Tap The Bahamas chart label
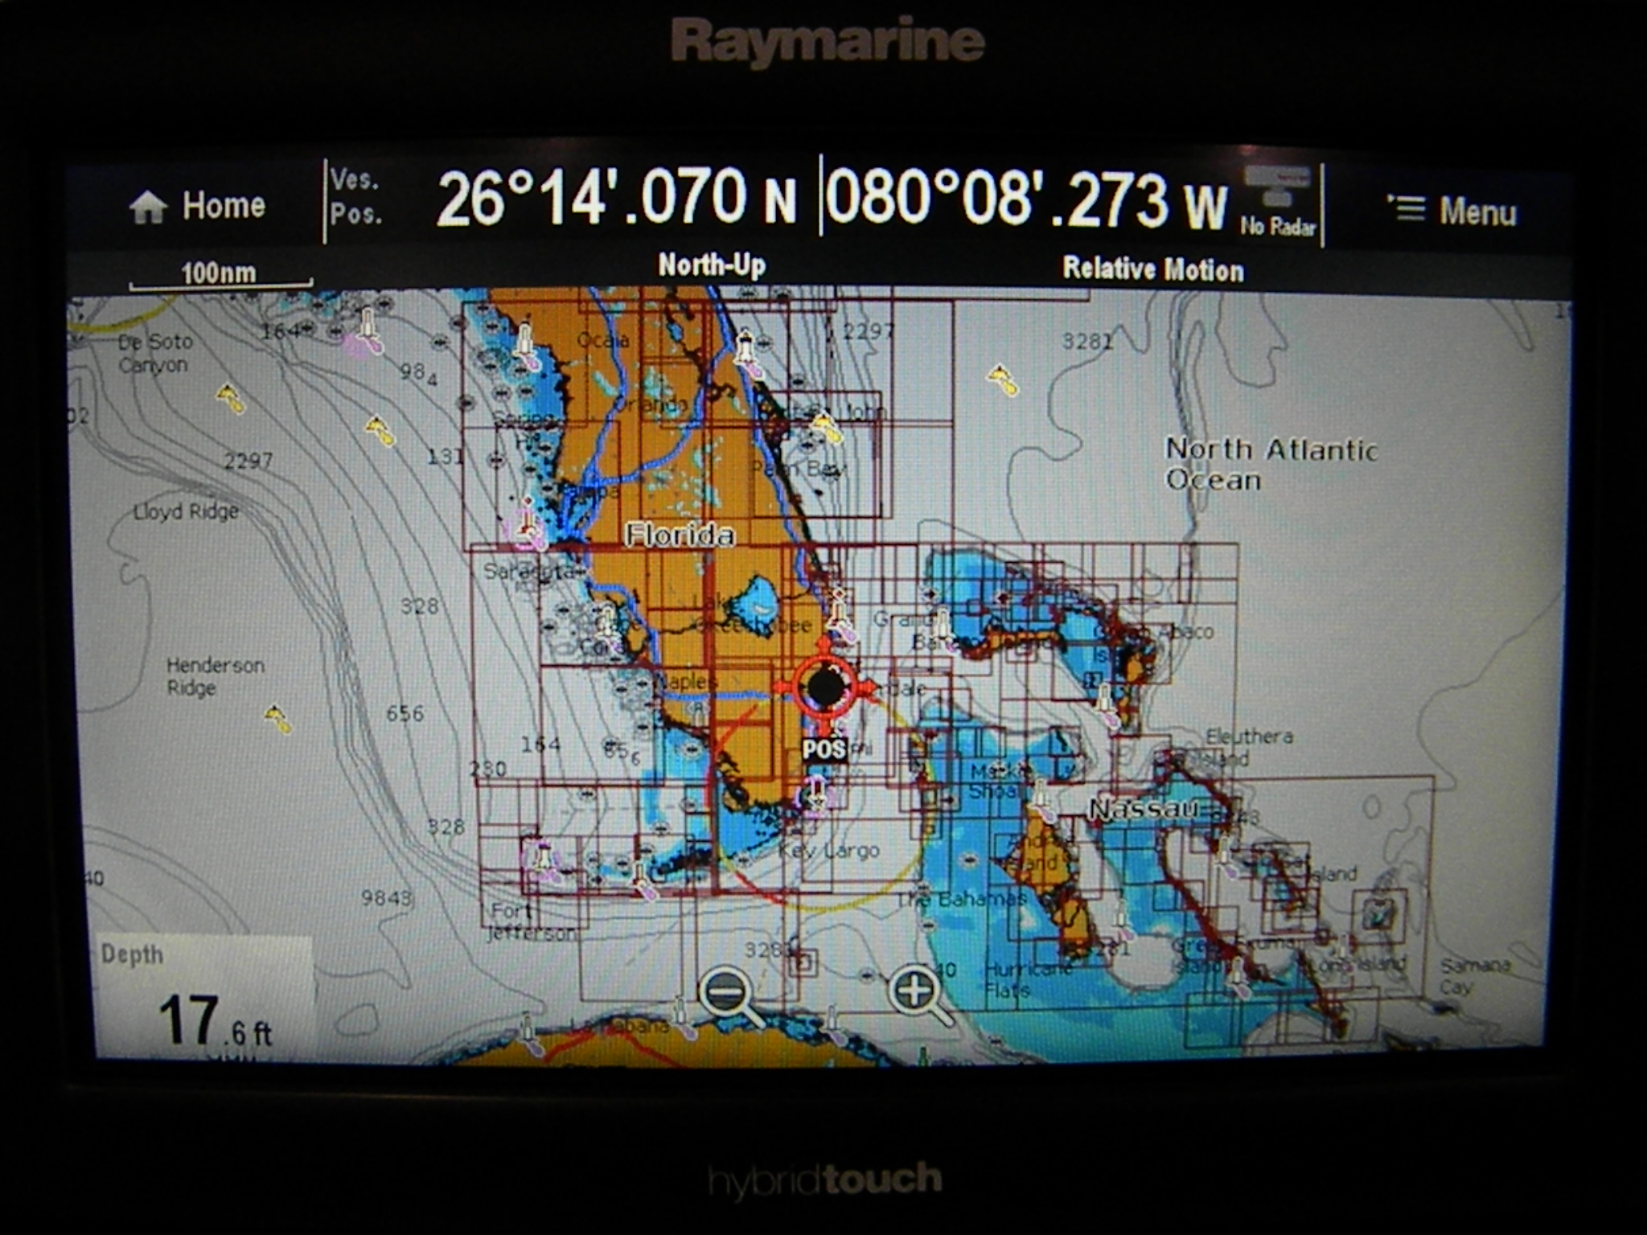The image size is (1647, 1235). 961,898
